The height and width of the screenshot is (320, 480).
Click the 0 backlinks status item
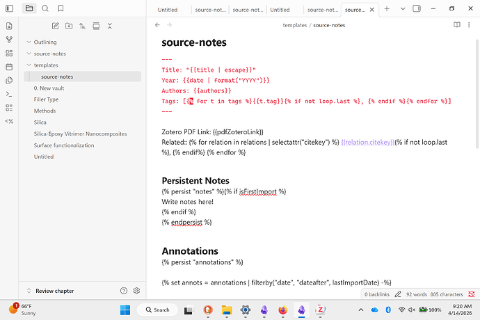pyautogui.click(x=377, y=294)
